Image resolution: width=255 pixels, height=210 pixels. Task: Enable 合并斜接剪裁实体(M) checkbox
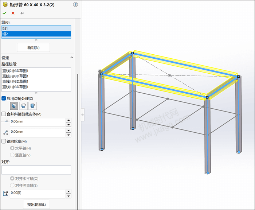(x=4, y=114)
